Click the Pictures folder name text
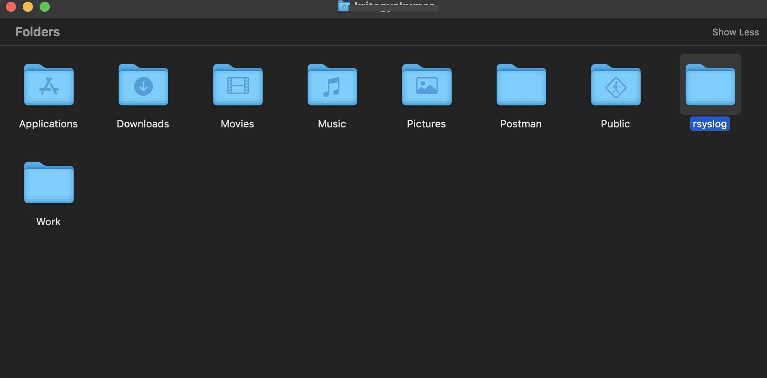The width and height of the screenshot is (767, 378). [426, 124]
